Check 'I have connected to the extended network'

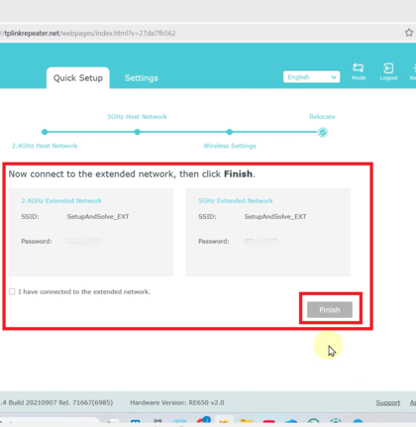pos(12,291)
